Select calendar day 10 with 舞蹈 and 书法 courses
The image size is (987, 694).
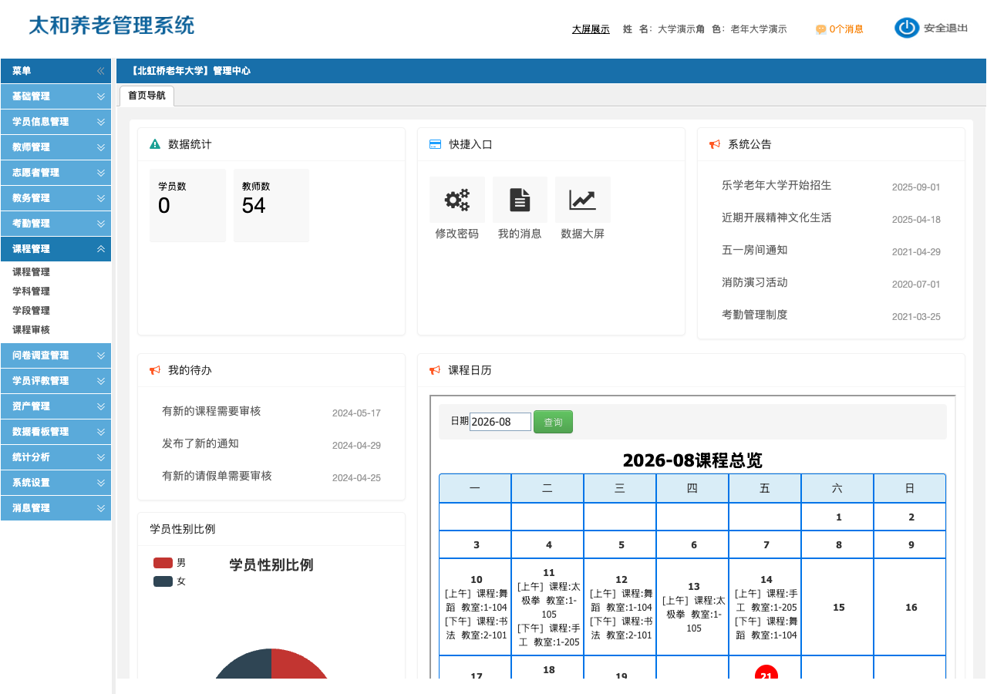(x=475, y=607)
